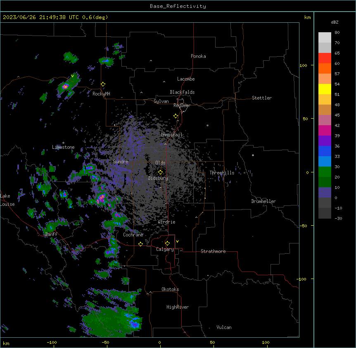Select the Lacombe city label
Viewport: 356px width, 348px height.
[186, 79]
